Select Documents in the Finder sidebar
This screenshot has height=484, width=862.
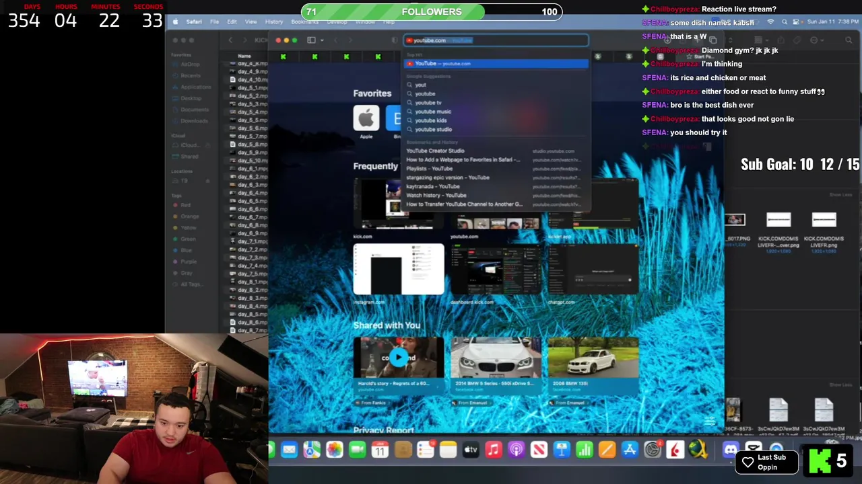click(194, 110)
